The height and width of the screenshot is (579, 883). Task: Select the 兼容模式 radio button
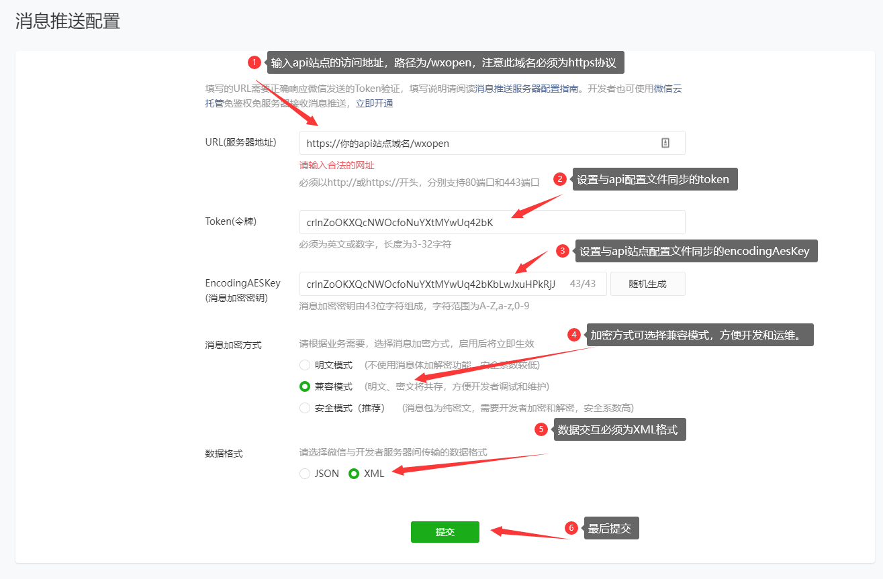(x=305, y=386)
